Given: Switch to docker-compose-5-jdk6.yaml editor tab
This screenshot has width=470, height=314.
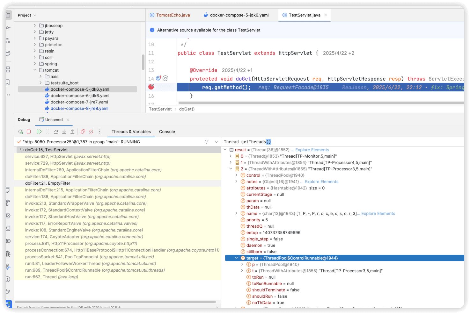Looking at the screenshot, I should [x=236, y=15].
